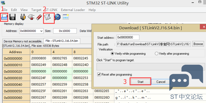206x103 pixels.
Task: Close the Download dialog with X
Action: tap(204, 27)
